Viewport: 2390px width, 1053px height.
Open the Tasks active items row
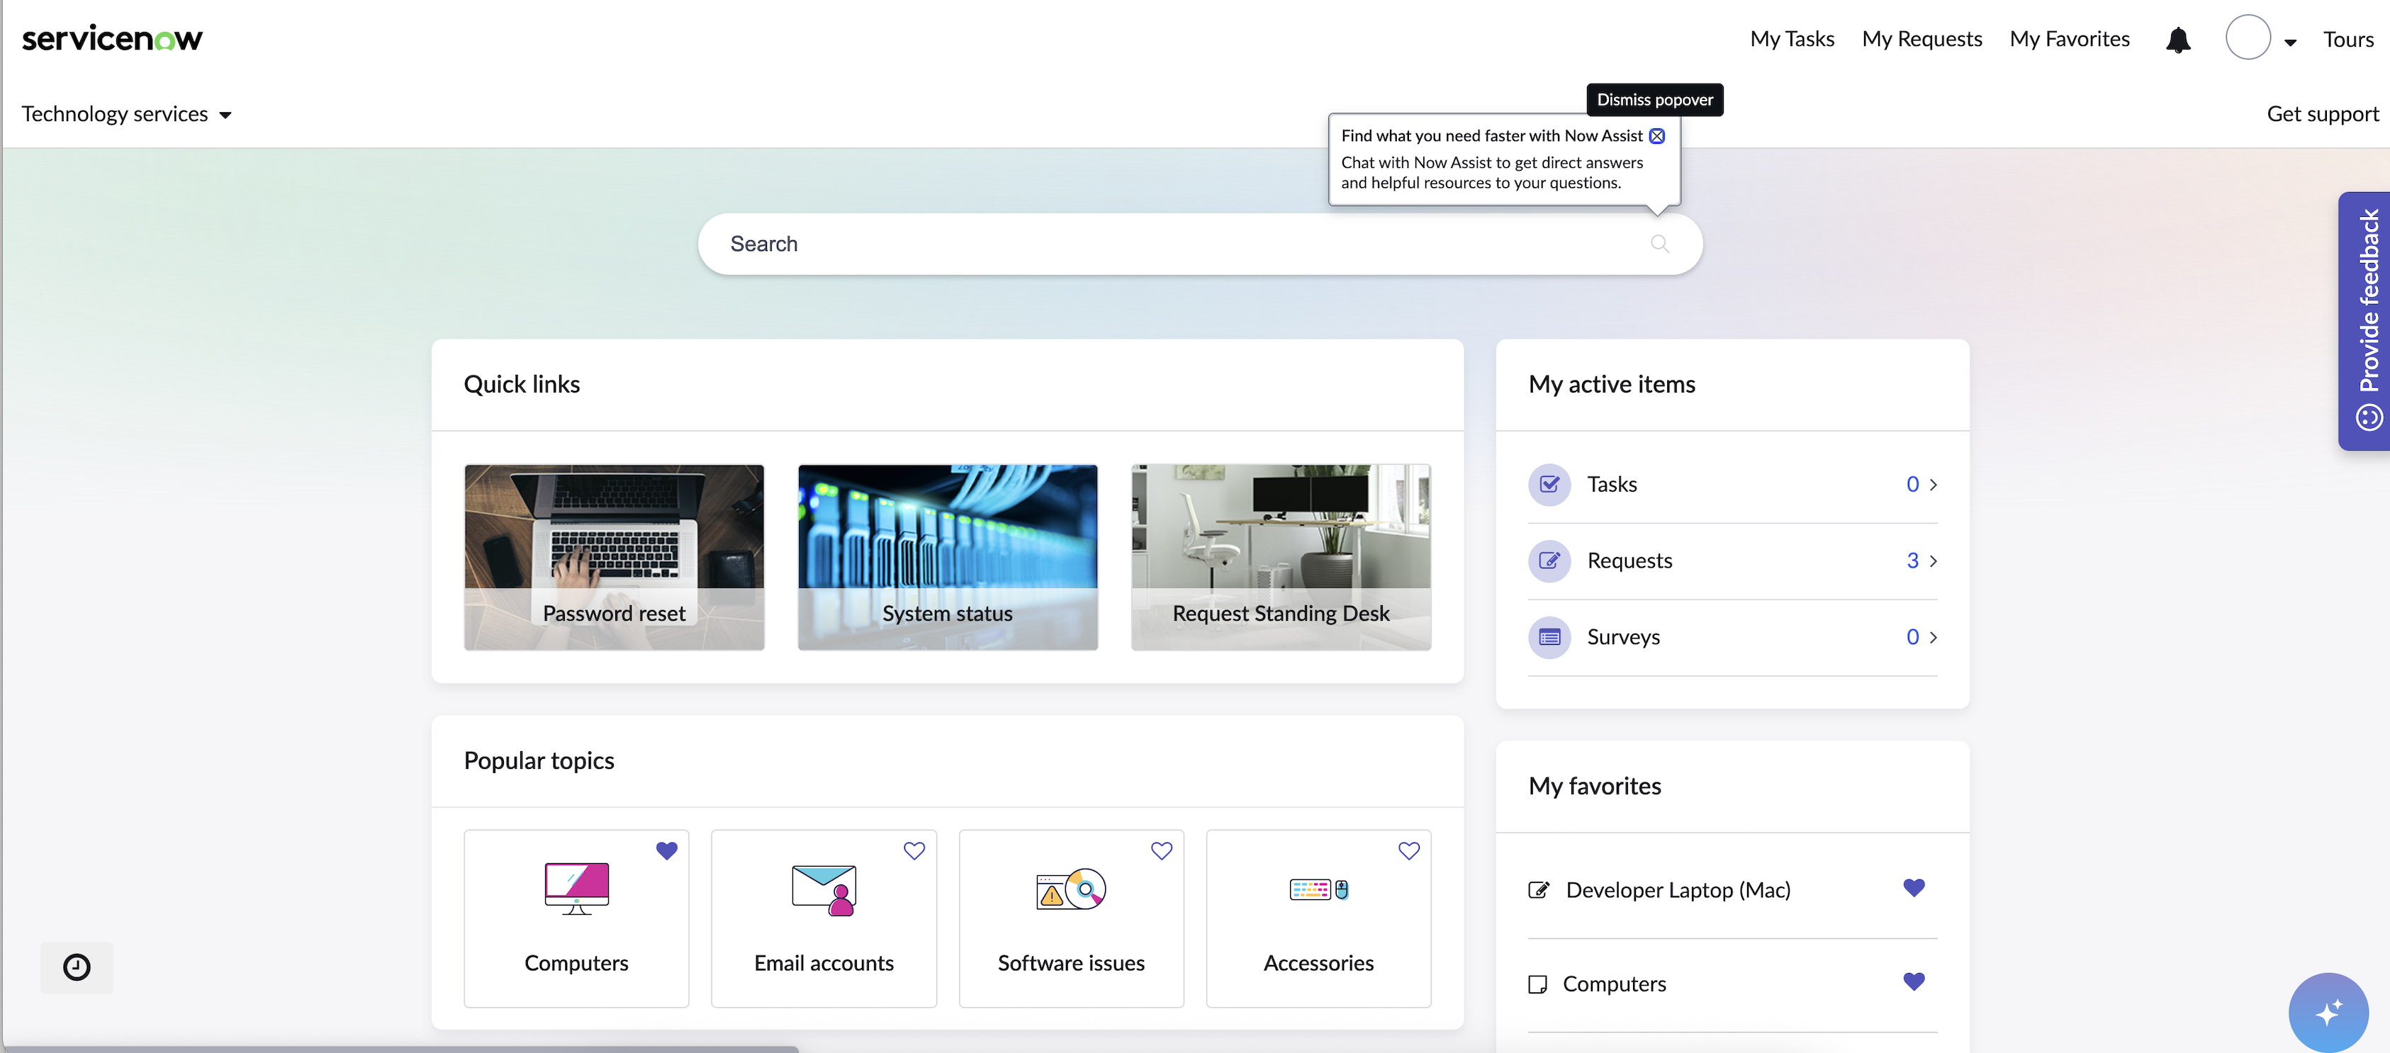(1732, 484)
